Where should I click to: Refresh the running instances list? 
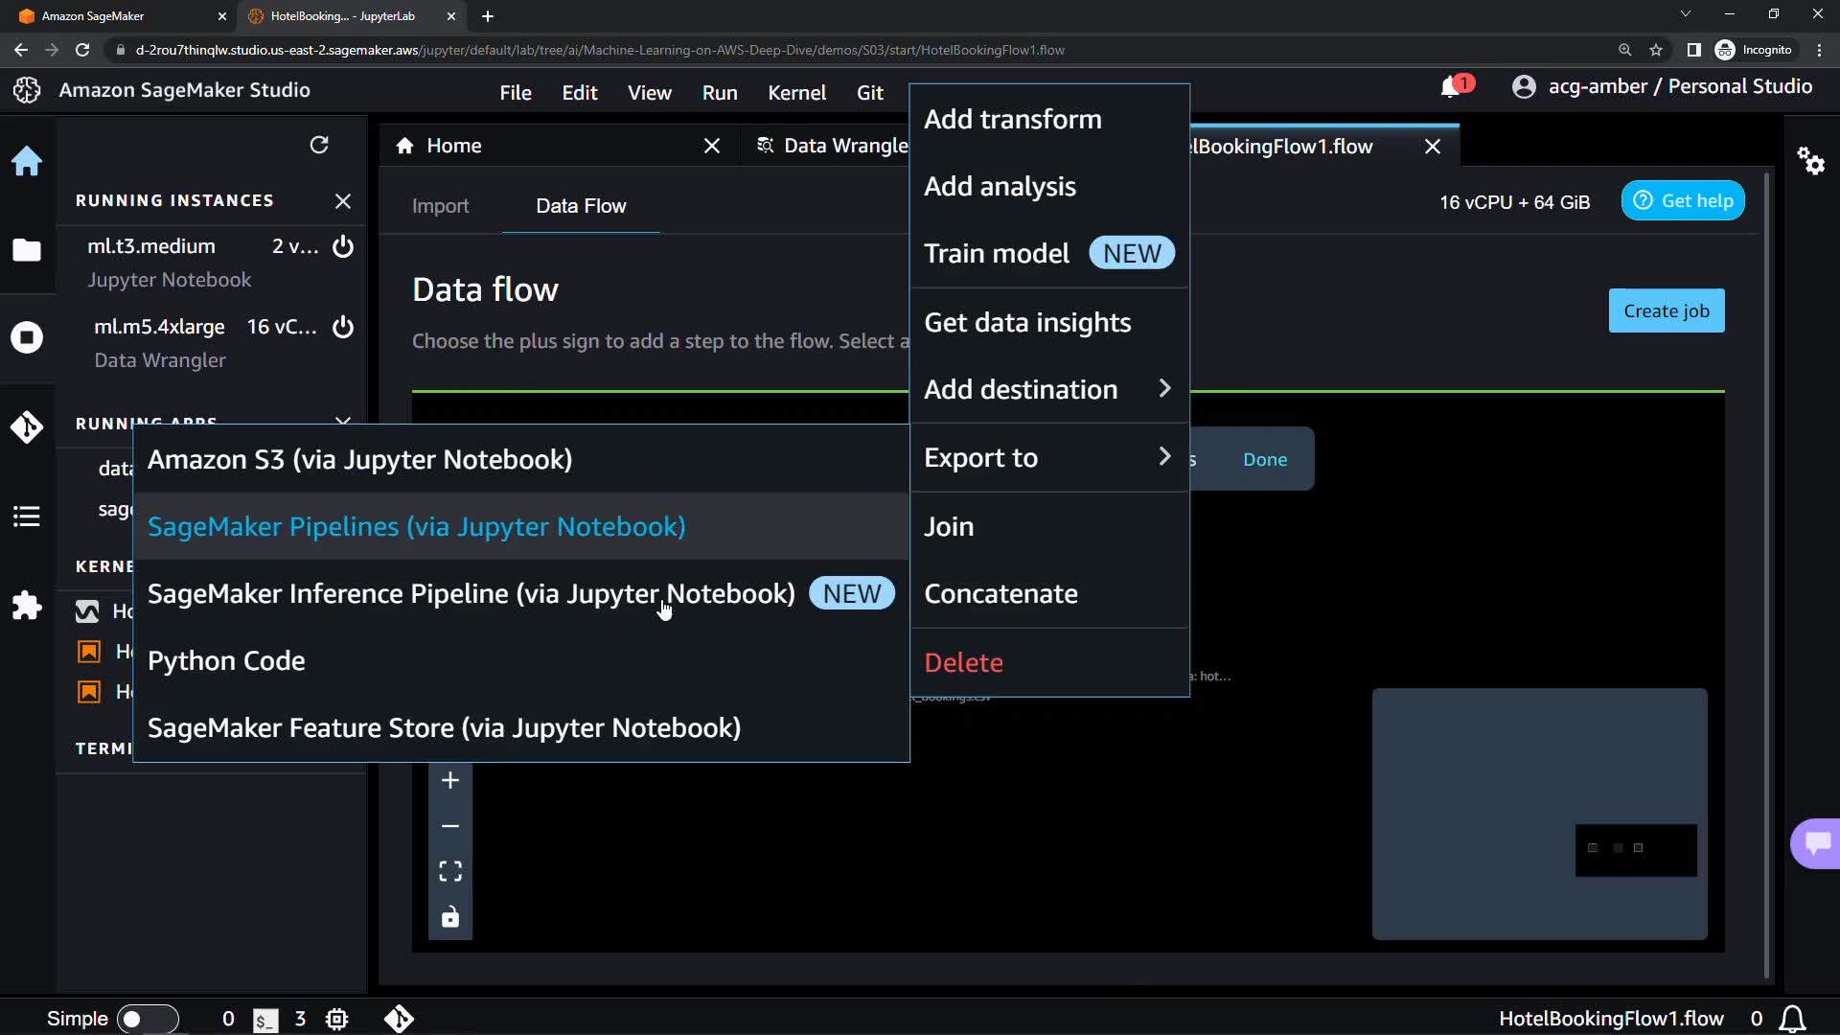(x=319, y=145)
